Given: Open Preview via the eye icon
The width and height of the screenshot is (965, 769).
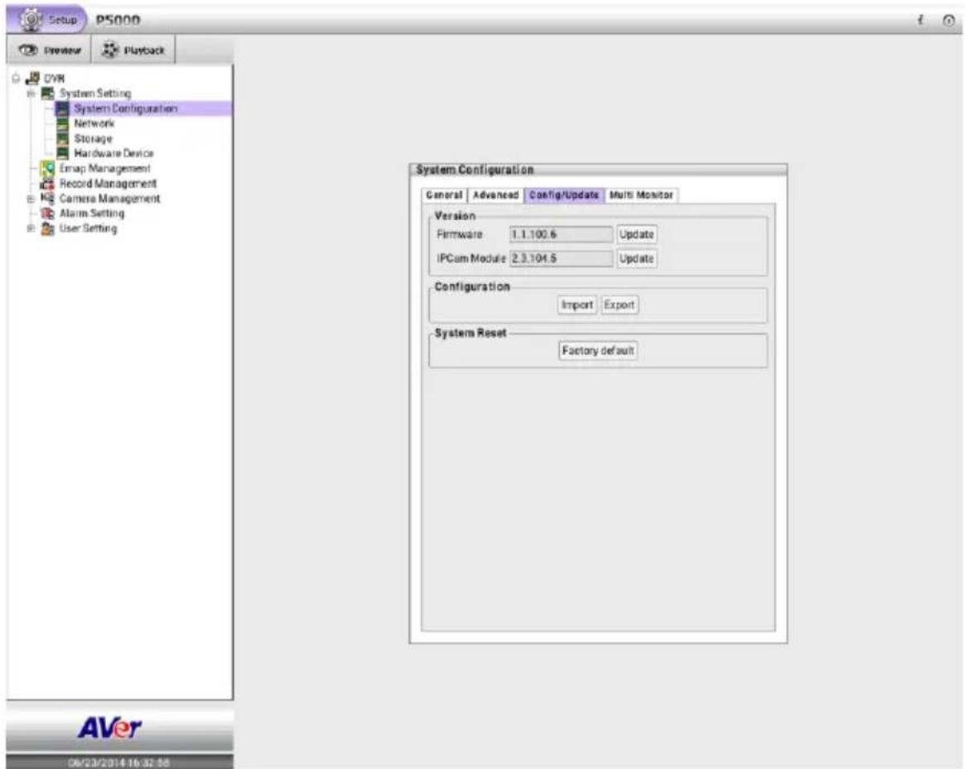Looking at the screenshot, I should click(27, 50).
